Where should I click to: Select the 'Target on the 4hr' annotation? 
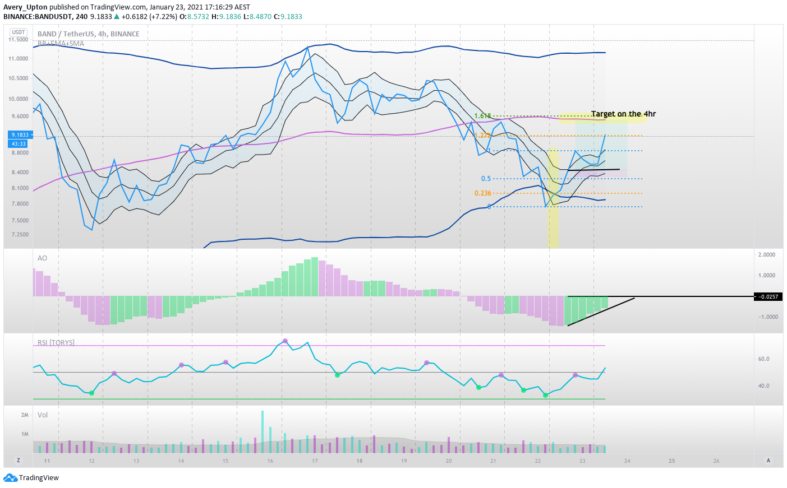point(623,114)
